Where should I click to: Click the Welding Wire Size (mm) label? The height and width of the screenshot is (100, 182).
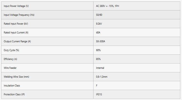[16, 77]
